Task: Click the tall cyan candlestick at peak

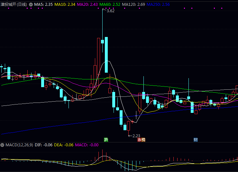Action: pyautogui.click(x=106, y=50)
